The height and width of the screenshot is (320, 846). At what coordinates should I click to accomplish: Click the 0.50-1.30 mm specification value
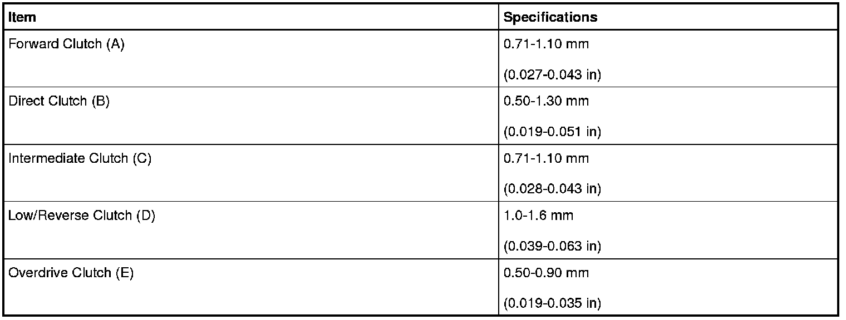point(545,102)
